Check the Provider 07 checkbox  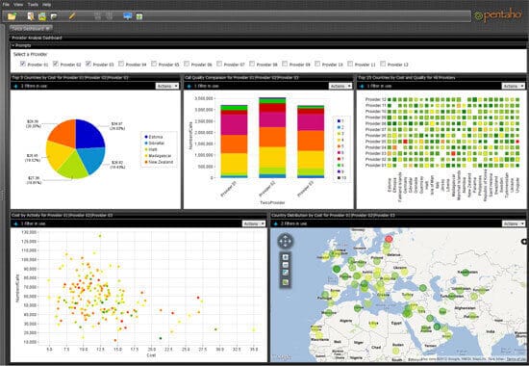point(219,64)
